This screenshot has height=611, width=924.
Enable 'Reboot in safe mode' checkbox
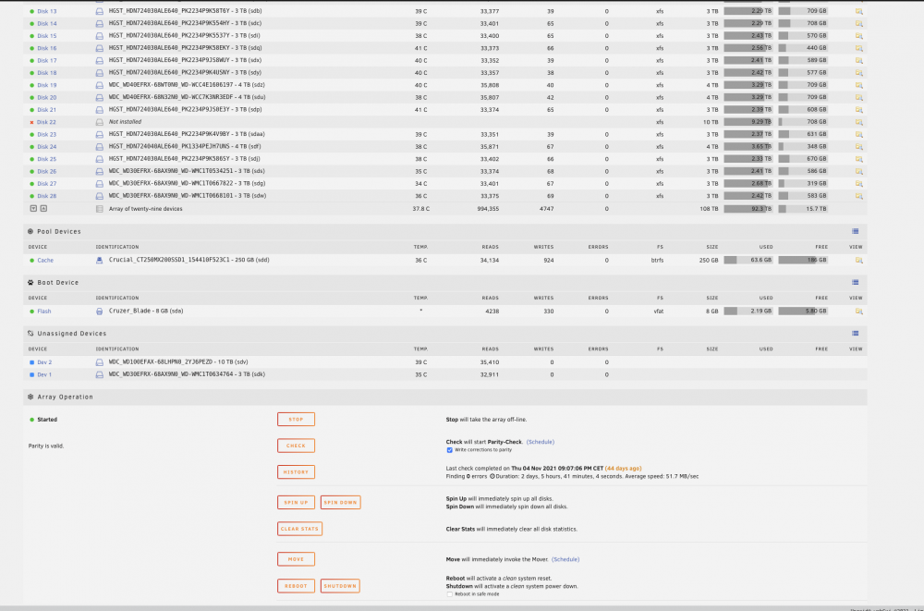pos(450,593)
